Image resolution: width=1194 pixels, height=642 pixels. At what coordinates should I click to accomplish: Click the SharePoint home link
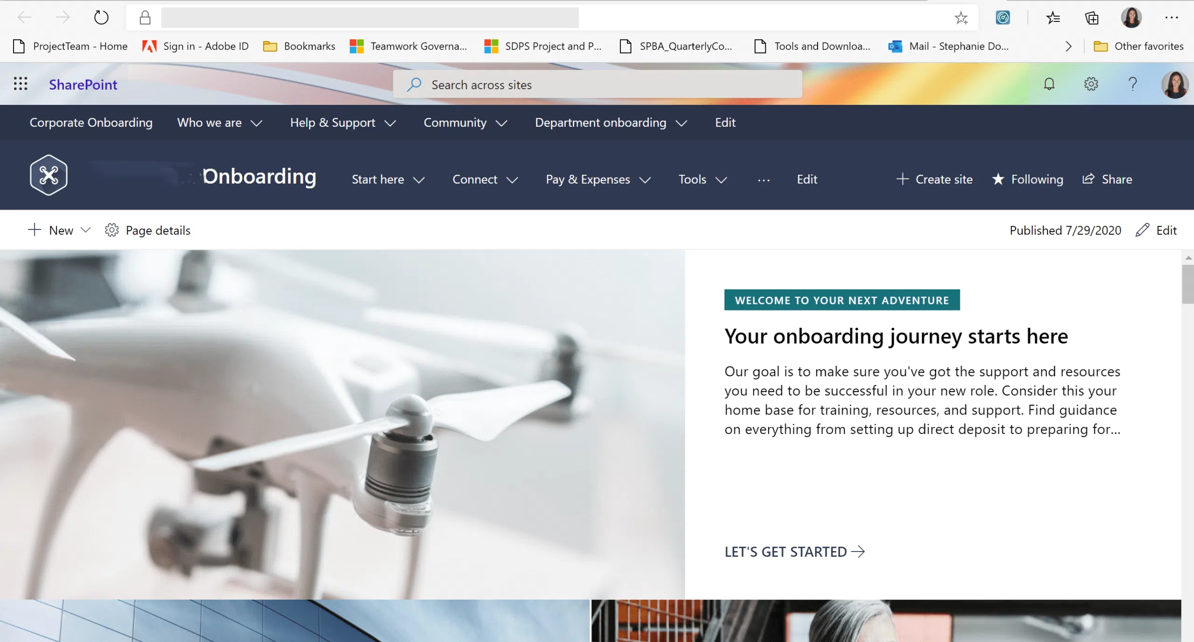[x=83, y=84]
